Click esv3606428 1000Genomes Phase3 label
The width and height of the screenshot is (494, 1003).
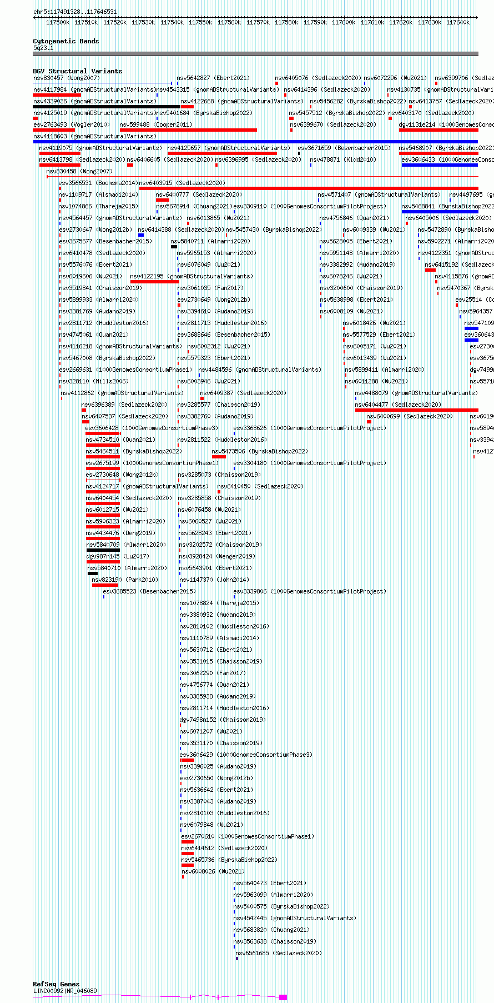152,428
